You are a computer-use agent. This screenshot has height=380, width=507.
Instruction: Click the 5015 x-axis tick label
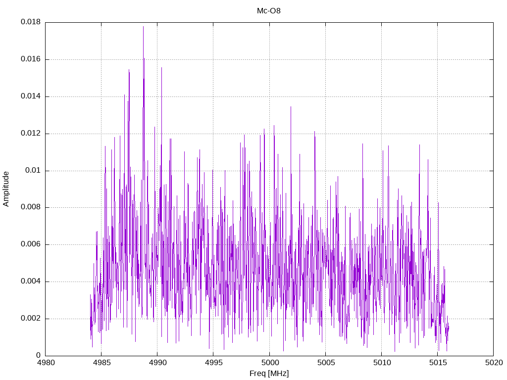point(438,363)
